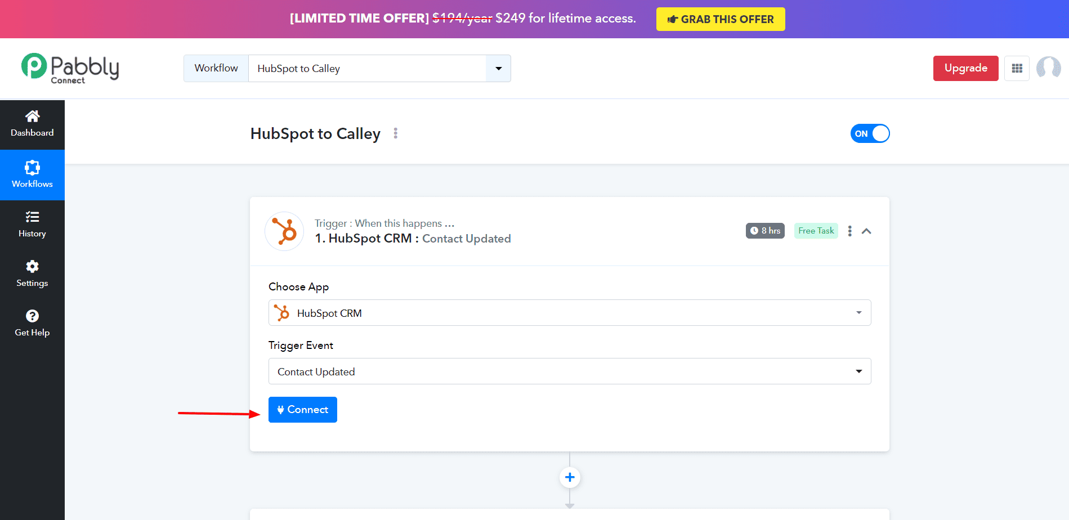Go to Workflows in the sidebar
Image resolution: width=1069 pixels, height=520 pixels.
pos(32,175)
